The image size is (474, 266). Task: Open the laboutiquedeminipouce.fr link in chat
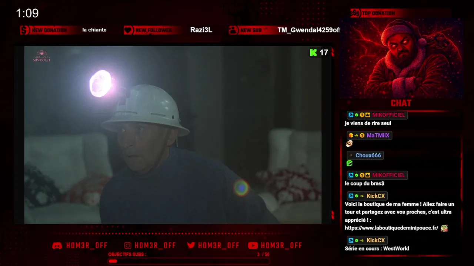click(391, 228)
